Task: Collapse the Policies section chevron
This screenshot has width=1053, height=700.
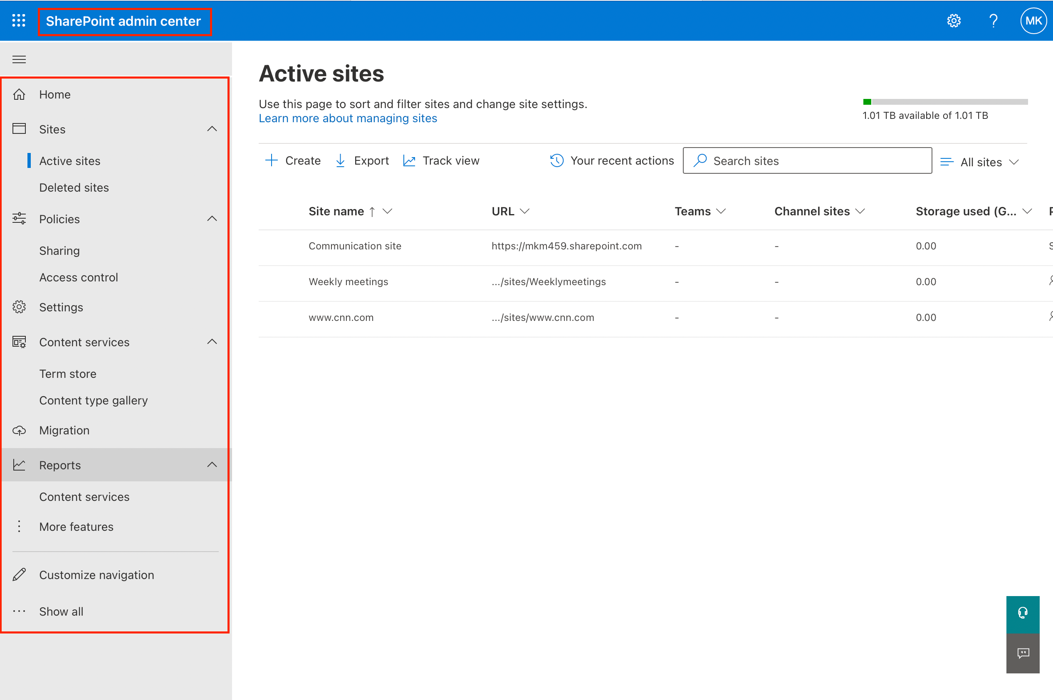Action: tap(212, 218)
